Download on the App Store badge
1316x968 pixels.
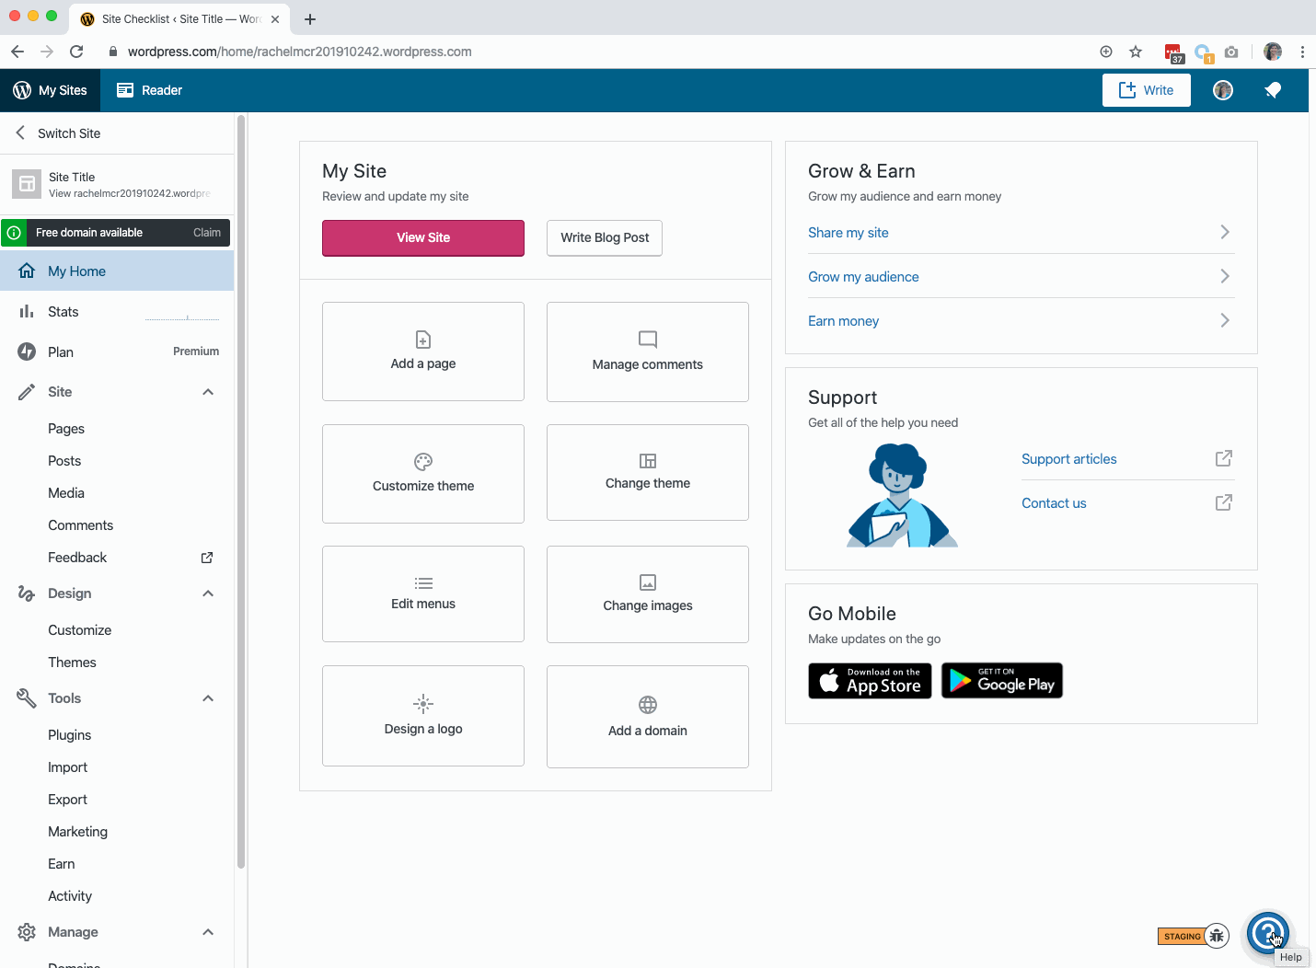pyautogui.click(x=870, y=681)
